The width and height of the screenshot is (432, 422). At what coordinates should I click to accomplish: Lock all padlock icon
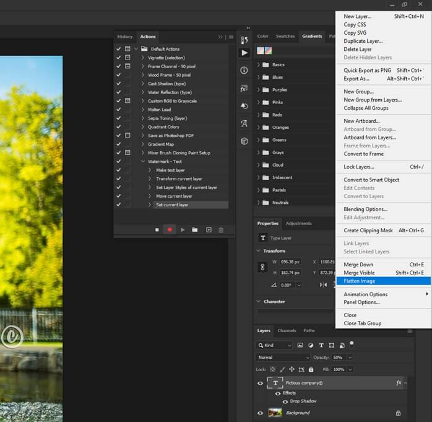click(x=311, y=369)
